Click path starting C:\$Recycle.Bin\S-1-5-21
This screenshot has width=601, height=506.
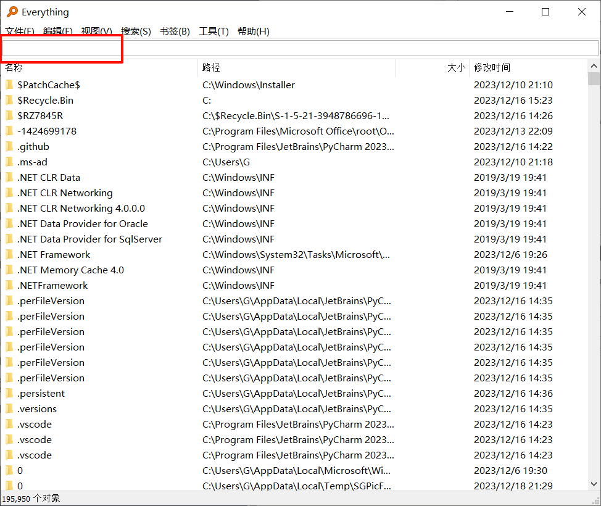click(x=296, y=116)
